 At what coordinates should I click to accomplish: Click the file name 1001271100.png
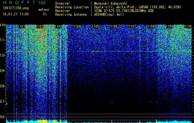[x=16, y=8]
